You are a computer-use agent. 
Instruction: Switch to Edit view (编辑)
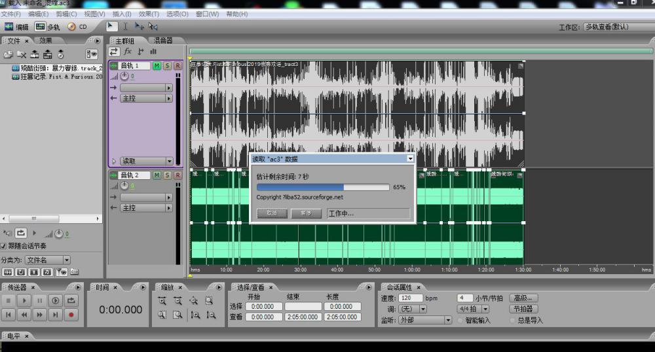pyautogui.click(x=16, y=27)
